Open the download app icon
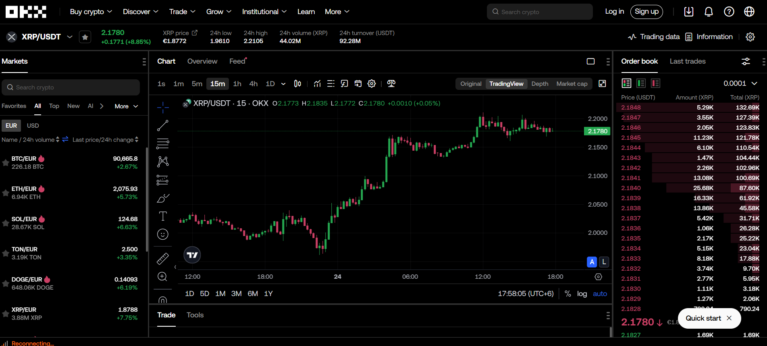This screenshot has height=346, width=767. [x=689, y=12]
